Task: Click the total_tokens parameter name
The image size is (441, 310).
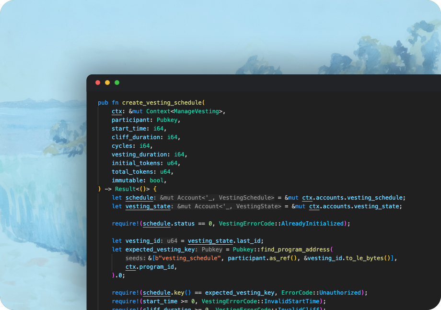Action: click(132, 172)
